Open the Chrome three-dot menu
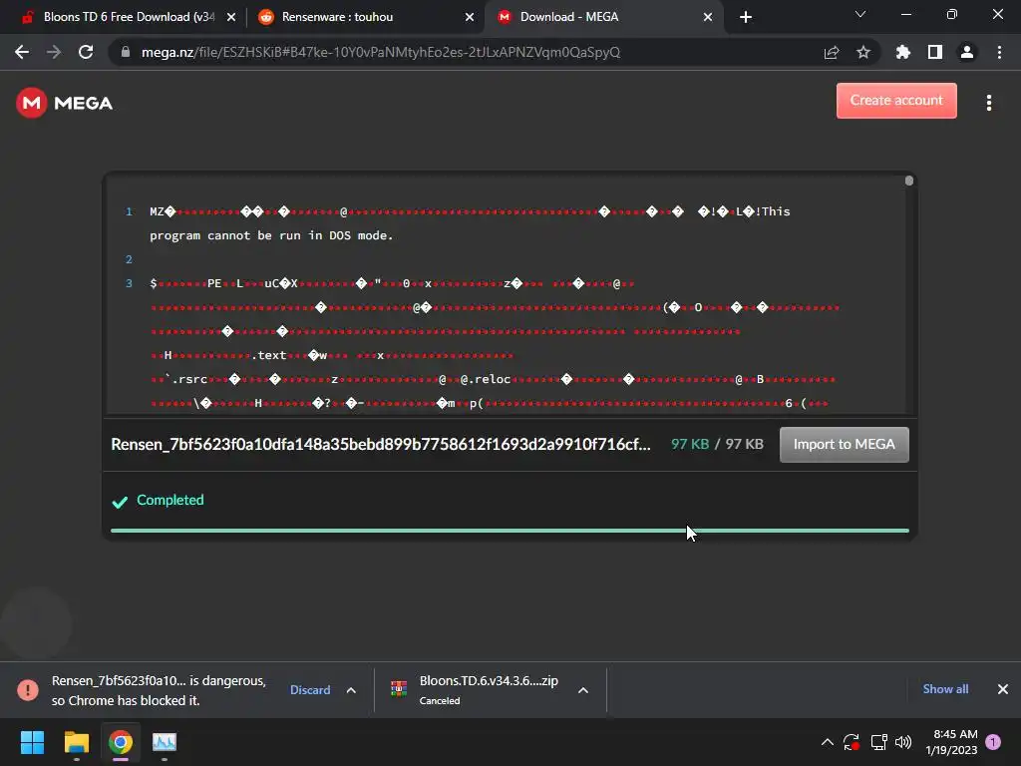Screen dimensions: 1021x766 (999, 52)
